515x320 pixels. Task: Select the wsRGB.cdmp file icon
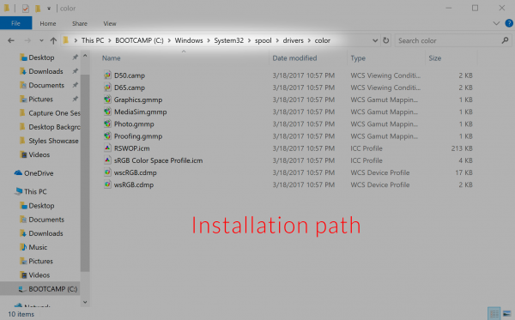[107, 184]
